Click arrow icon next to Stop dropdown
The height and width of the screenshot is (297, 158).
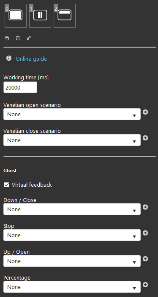click(x=145, y=233)
